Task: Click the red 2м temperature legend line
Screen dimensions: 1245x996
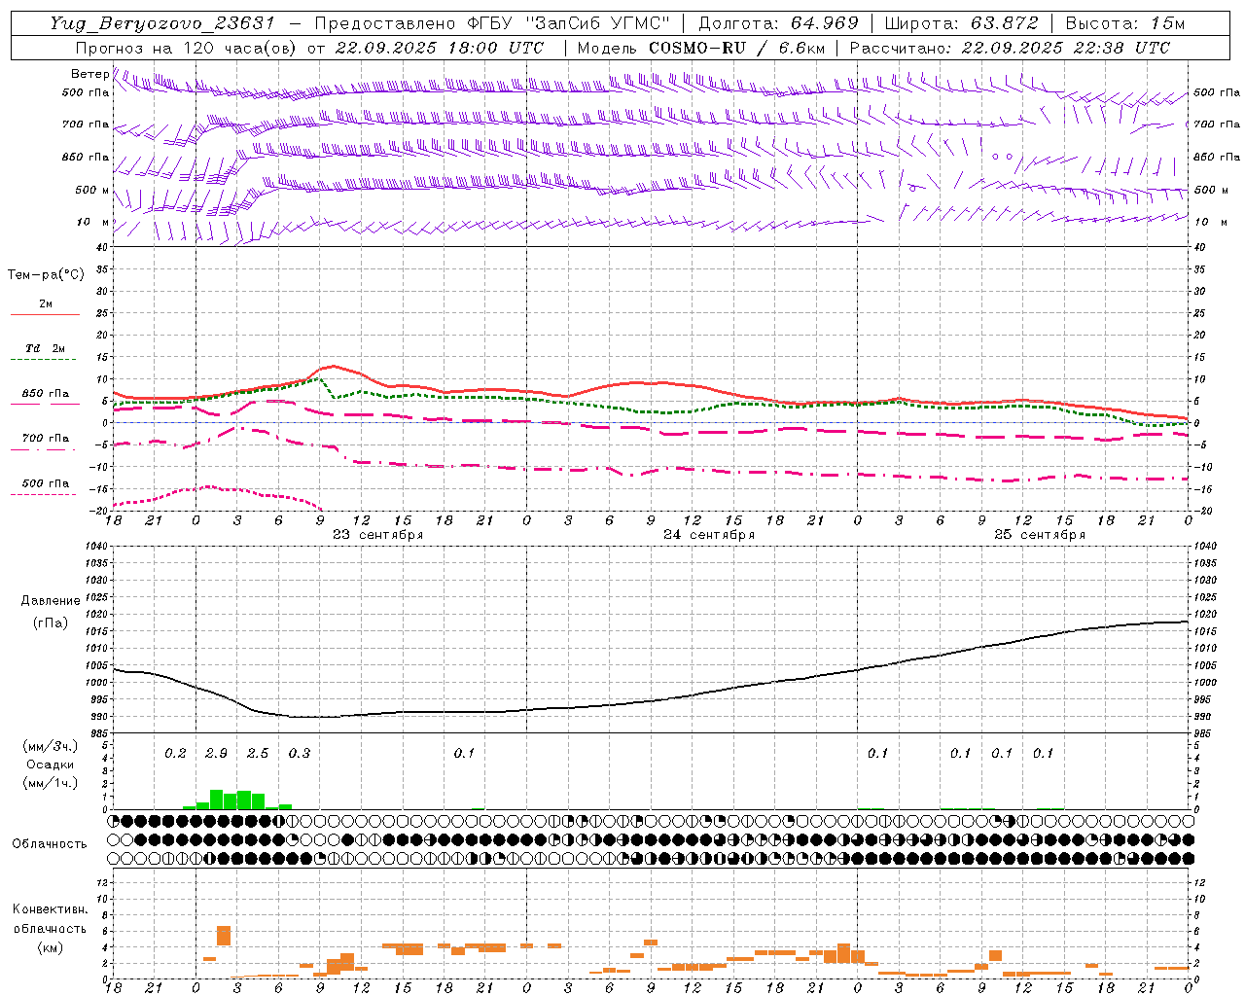Action: 46,315
